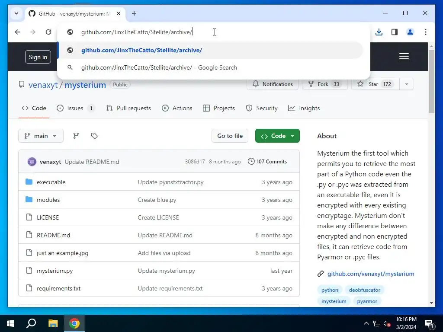Click the Chrome back arrow

pyautogui.click(x=17, y=32)
